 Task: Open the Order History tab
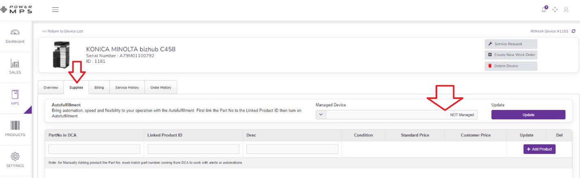pyautogui.click(x=161, y=87)
